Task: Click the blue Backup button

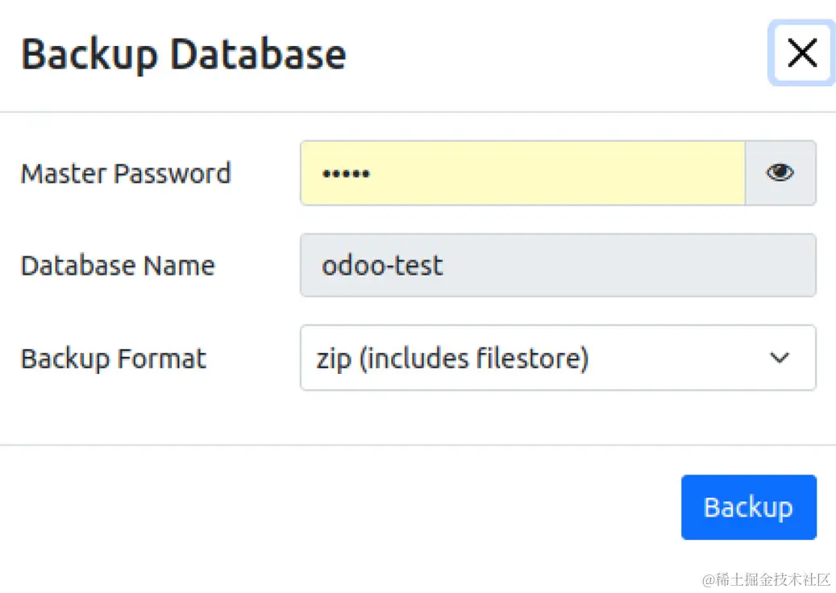Action: pyautogui.click(x=748, y=507)
